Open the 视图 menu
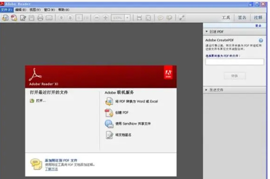Screen dimensions: 270x179 point(35,10)
